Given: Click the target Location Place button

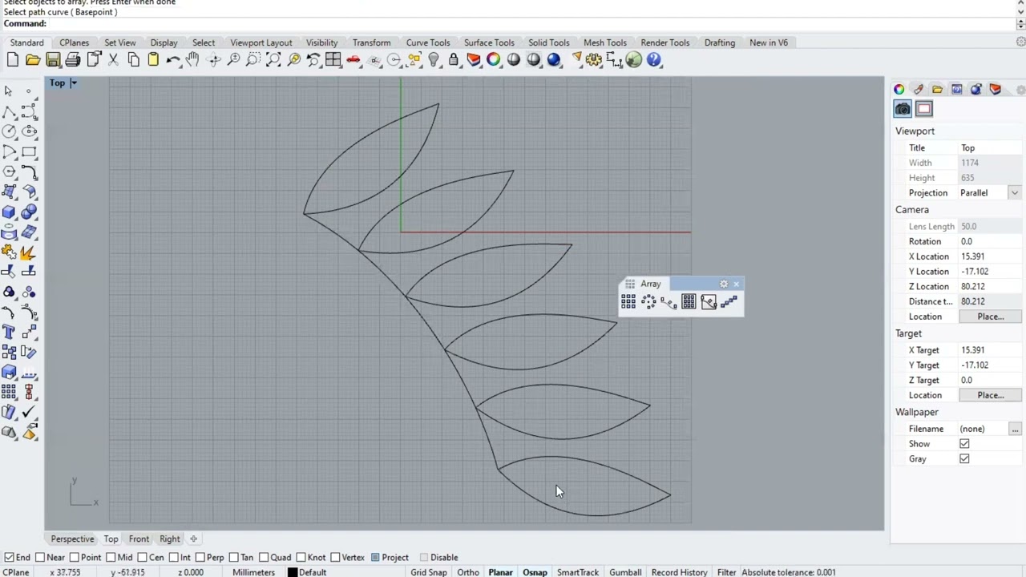Looking at the screenshot, I should click(990, 395).
